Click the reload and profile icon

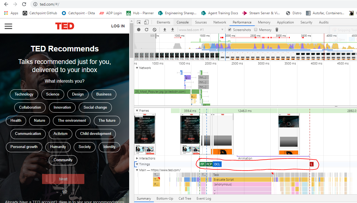[147, 30]
